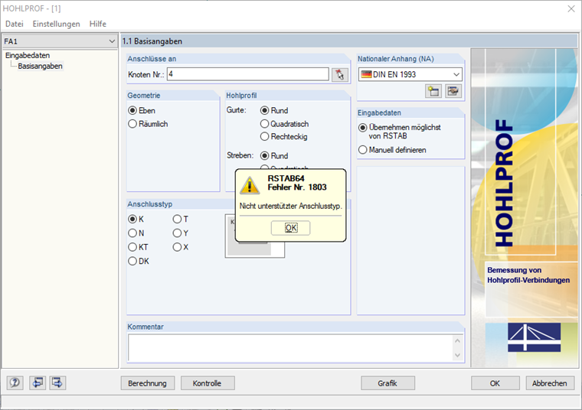Viewport: 582px width, 410px height.
Task: Go to the previous window arrow icon
Action: click(x=38, y=382)
